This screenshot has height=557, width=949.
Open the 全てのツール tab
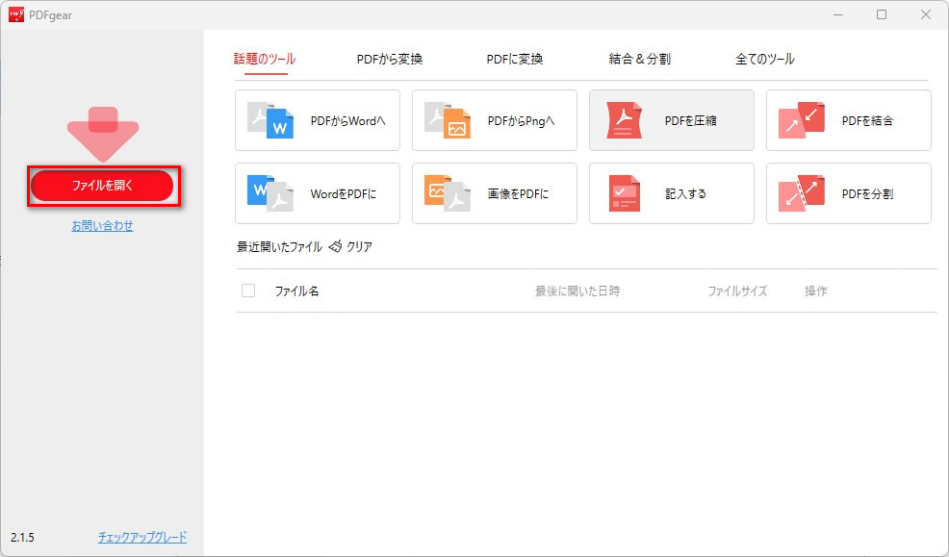tap(763, 58)
